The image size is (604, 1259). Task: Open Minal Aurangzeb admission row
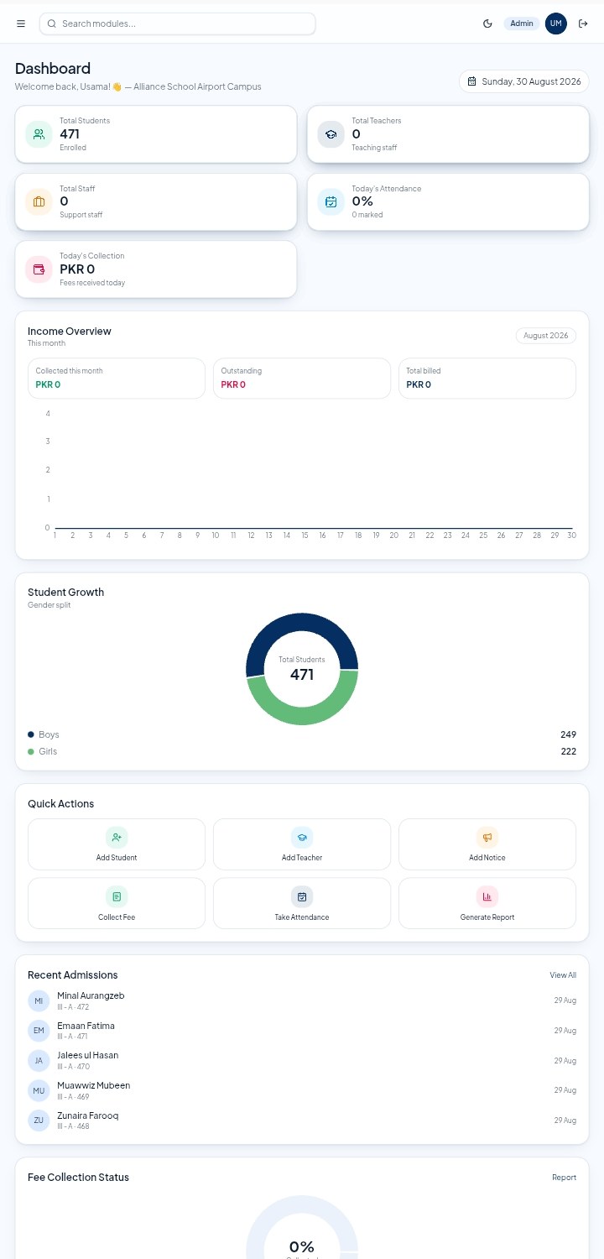click(x=302, y=1000)
